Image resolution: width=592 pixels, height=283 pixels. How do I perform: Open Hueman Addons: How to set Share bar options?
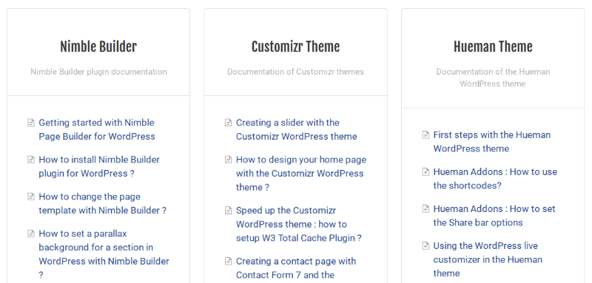click(494, 216)
